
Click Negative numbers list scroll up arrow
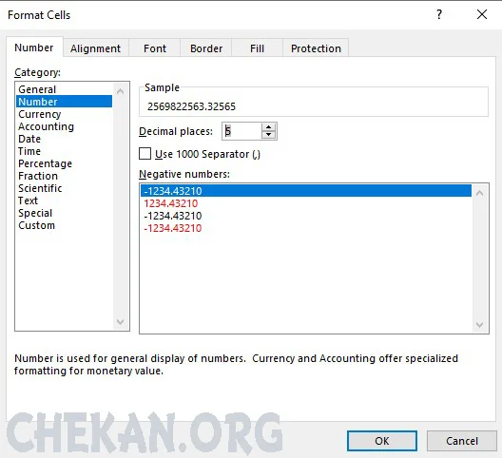(x=479, y=193)
